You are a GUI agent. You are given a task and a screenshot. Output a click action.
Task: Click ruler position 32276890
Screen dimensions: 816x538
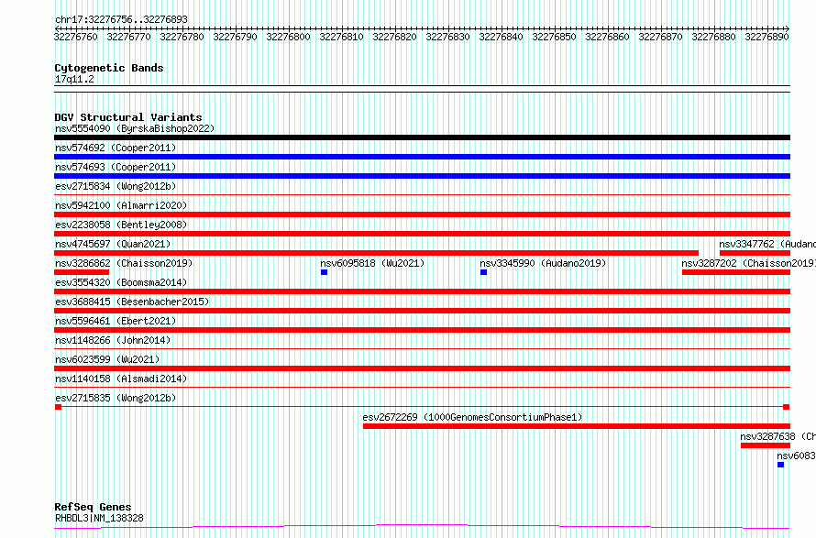[767, 37]
